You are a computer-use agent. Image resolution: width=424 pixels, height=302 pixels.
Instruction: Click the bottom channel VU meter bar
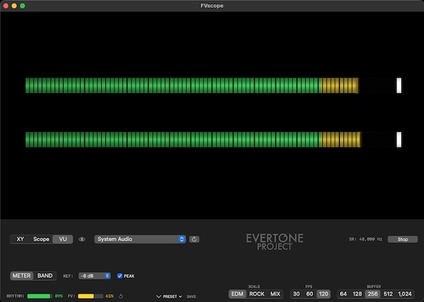pyautogui.click(x=193, y=140)
